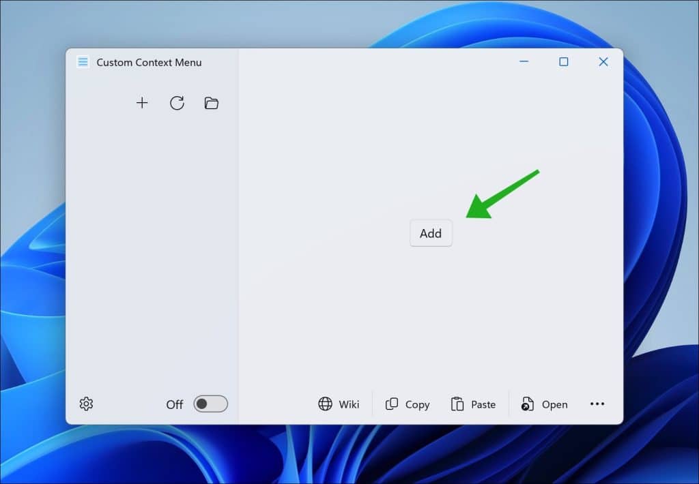Open the menus config folder icon
This screenshot has height=484, width=699.
click(x=211, y=103)
